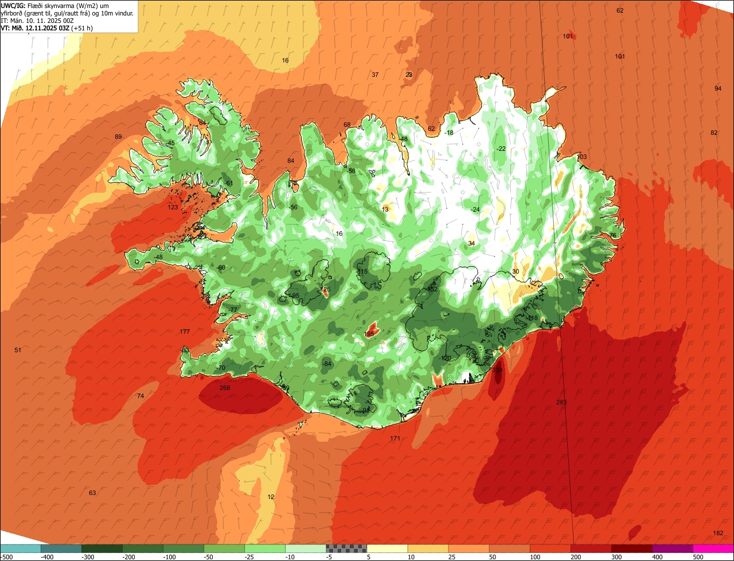Pick the magenta legend swatch between 400 and 500
This screenshot has height=561, width=734.
pos(673,548)
